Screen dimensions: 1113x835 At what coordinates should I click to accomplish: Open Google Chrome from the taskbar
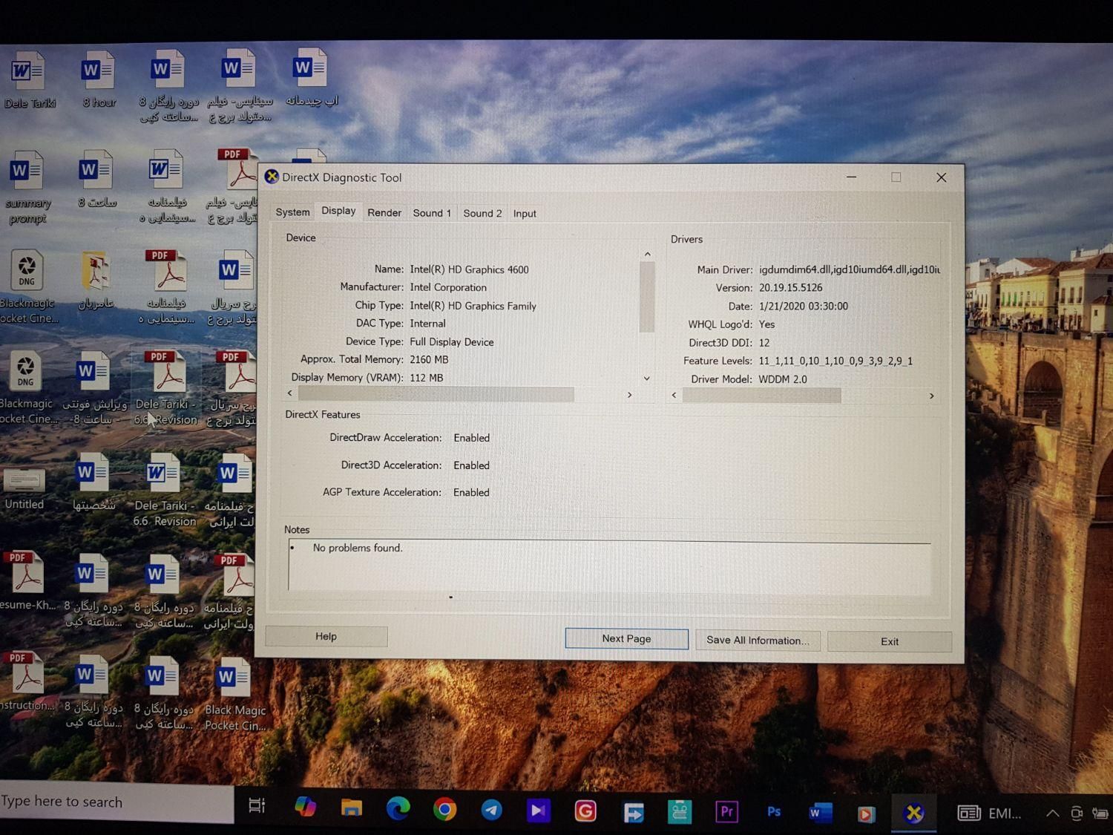(444, 810)
